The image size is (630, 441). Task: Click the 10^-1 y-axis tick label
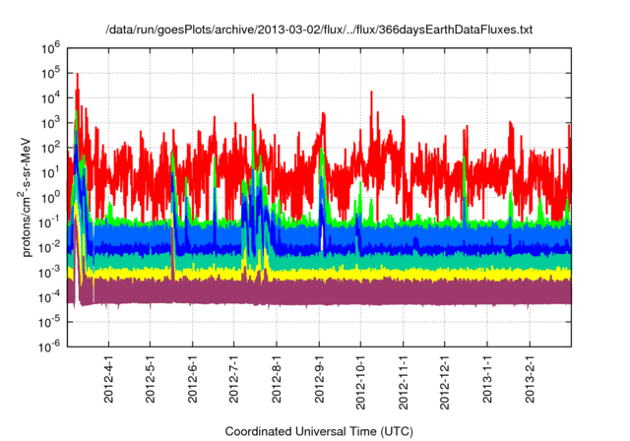(49, 222)
